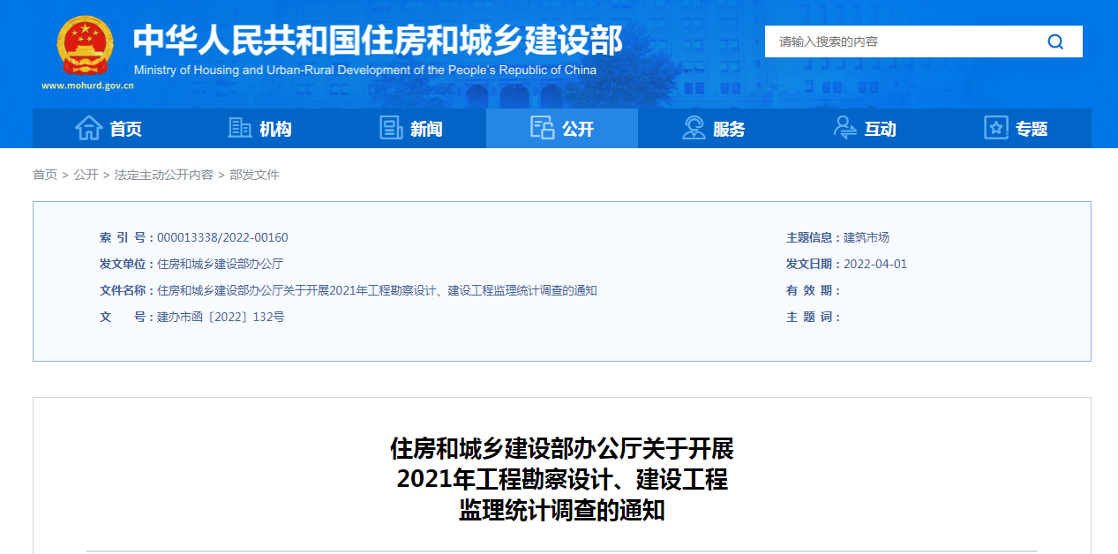Click the search magnifier icon
This screenshot has height=554, width=1118.
[1055, 41]
